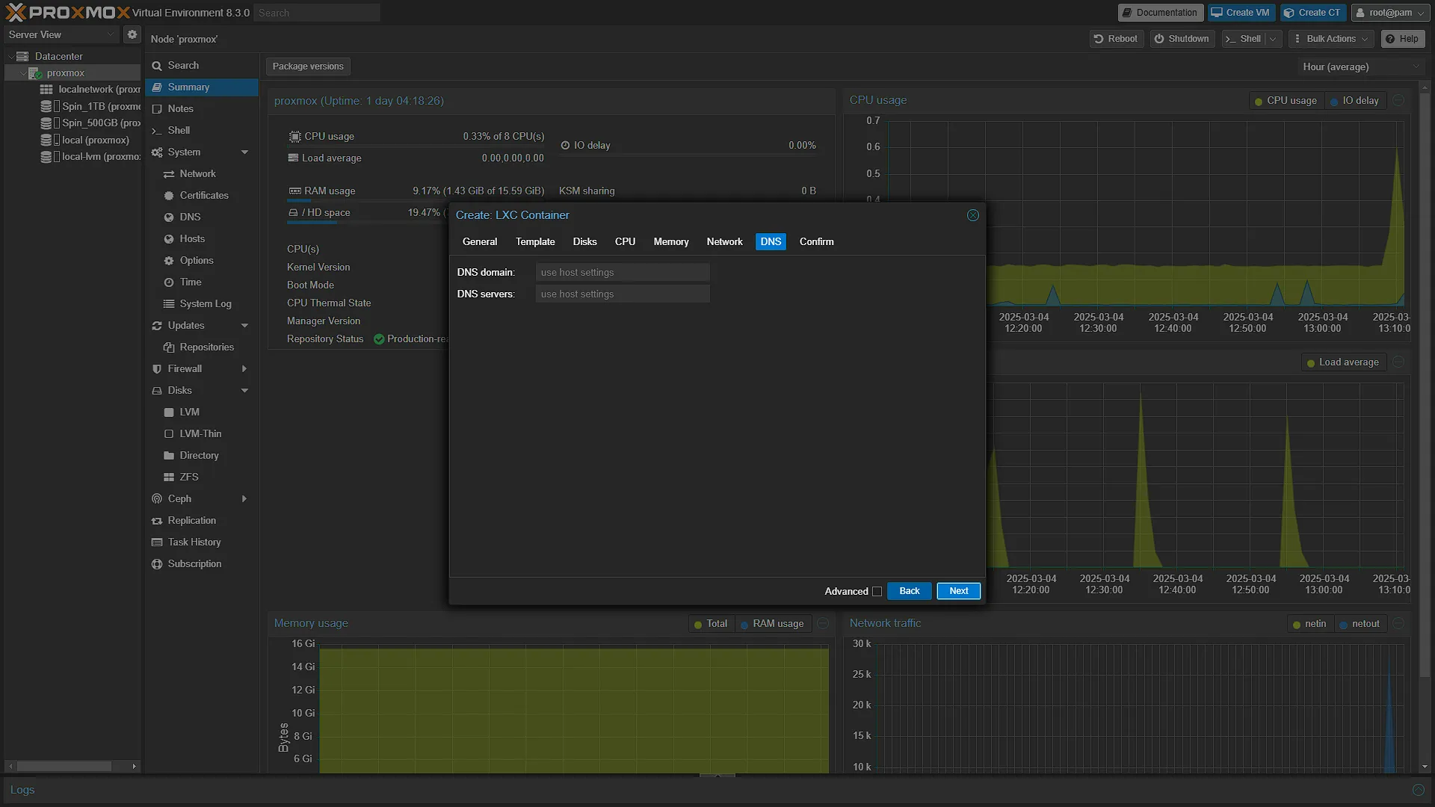The width and height of the screenshot is (1435, 807).
Task: Click the Reboot button
Action: (x=1116, y=39)
